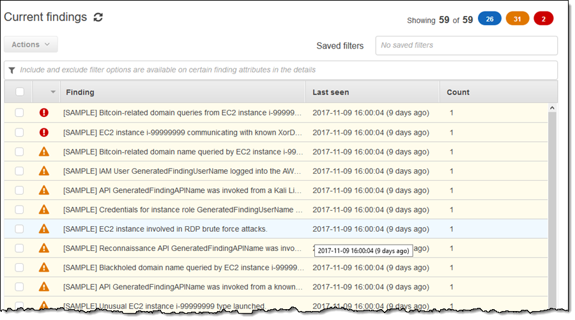Toggle the select-all checkbox in table header
This screenshot has width=575, height=320.
pos(20,92)
